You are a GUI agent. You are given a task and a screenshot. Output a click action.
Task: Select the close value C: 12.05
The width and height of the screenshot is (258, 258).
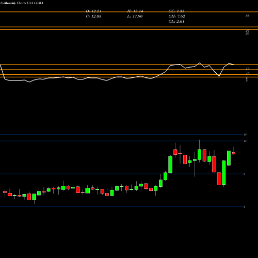[93, 17]
